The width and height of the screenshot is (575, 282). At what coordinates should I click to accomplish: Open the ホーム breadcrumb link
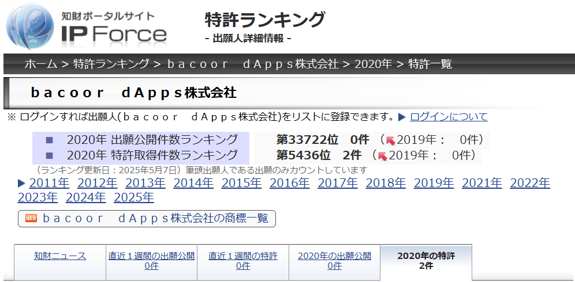(x=41, y=64)
